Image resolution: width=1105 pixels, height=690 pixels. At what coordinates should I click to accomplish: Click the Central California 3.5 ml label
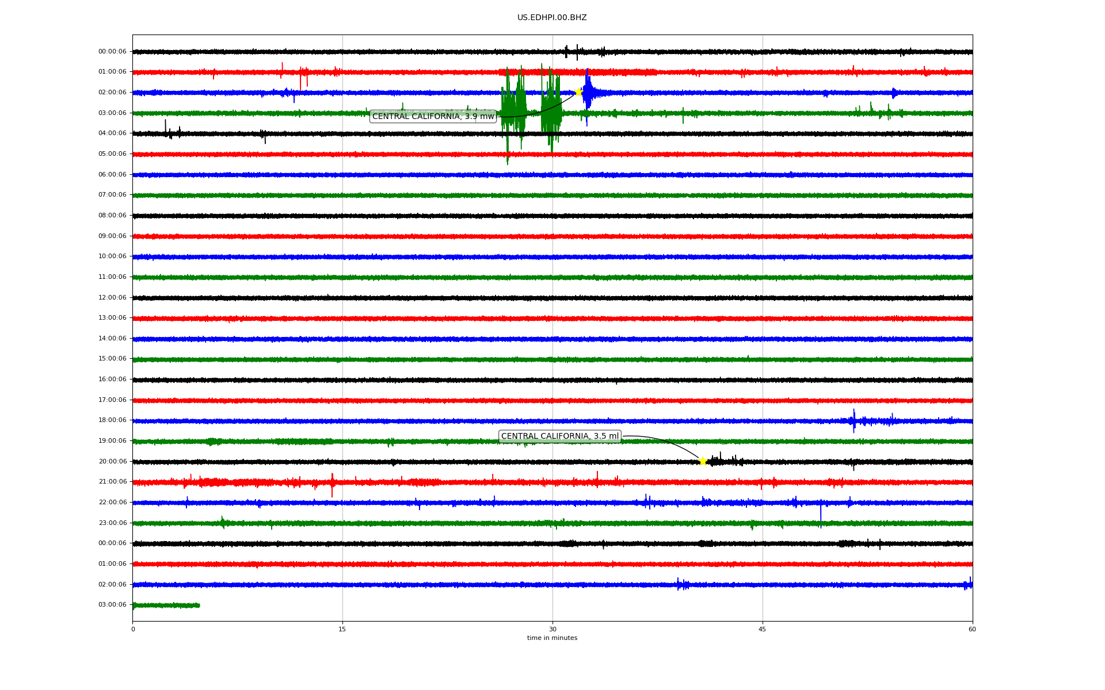coord(559,436)
